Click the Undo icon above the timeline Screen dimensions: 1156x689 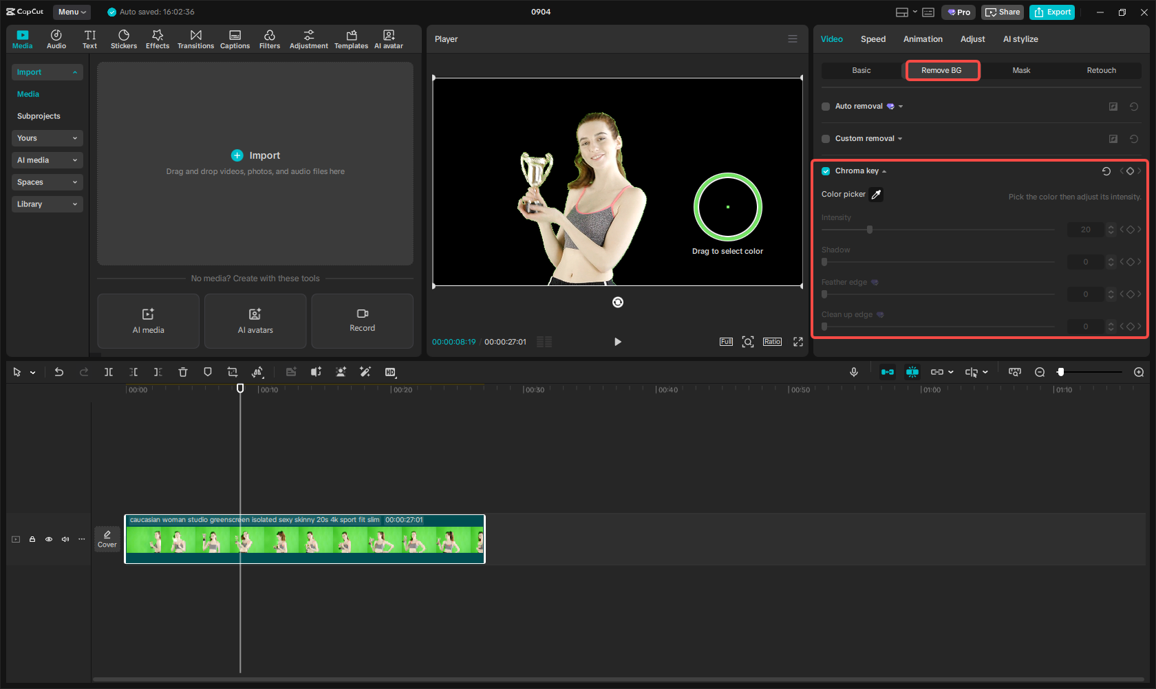(x=58, y=372)
